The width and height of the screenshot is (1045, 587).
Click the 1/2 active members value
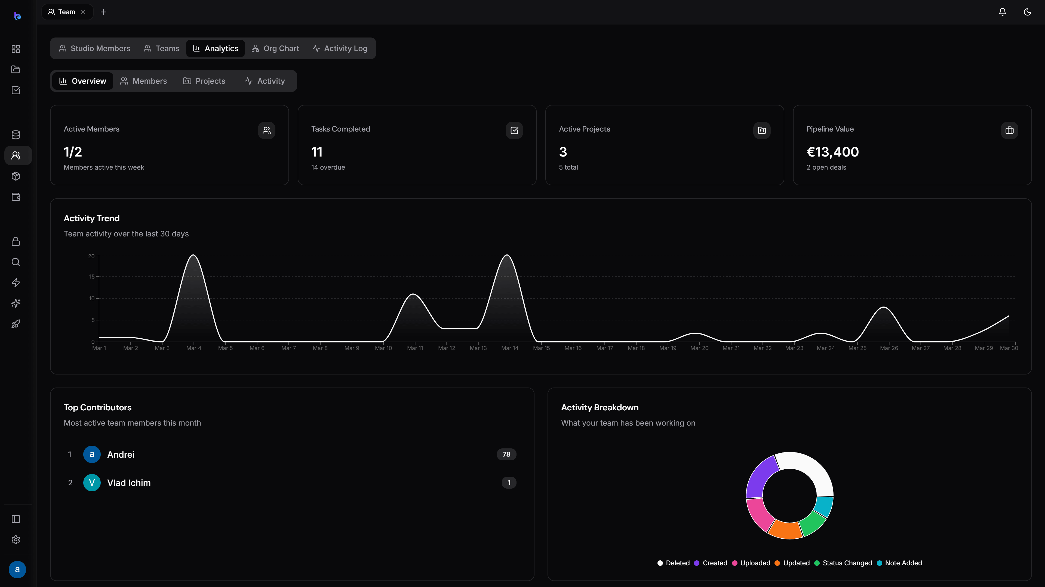[x=73, y=152]
